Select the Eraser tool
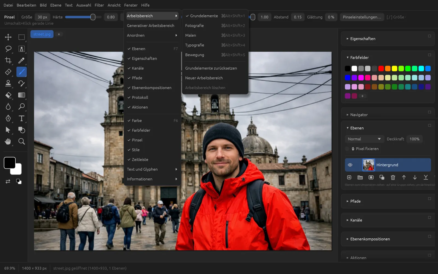This screenshot has width=438, height=274. pyautogui.click(x=8, y=95)
